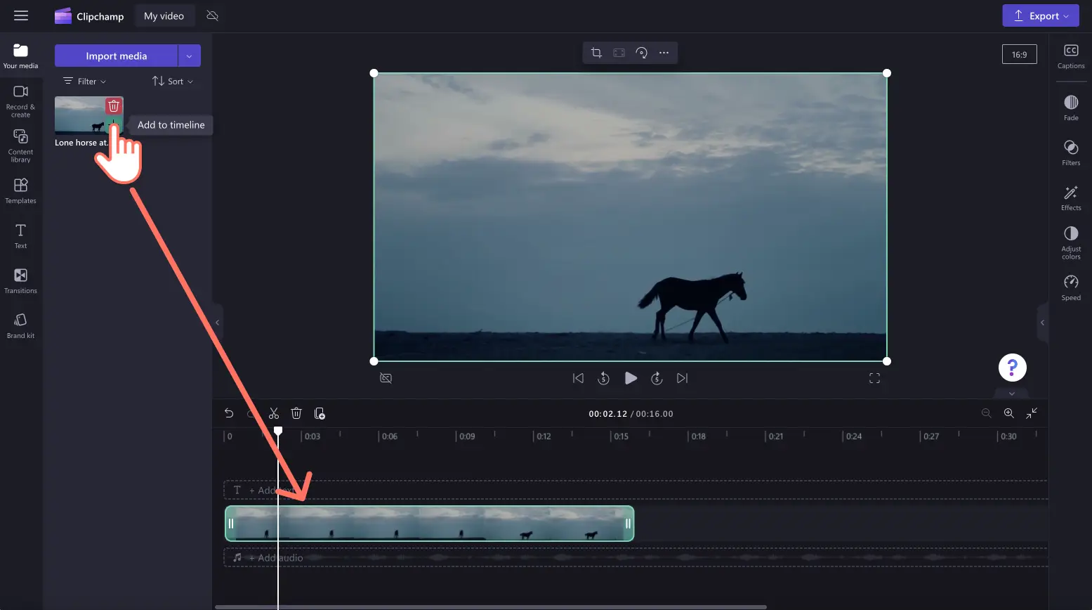Change the 16:9 aspect ratio

coord(1019,54)
